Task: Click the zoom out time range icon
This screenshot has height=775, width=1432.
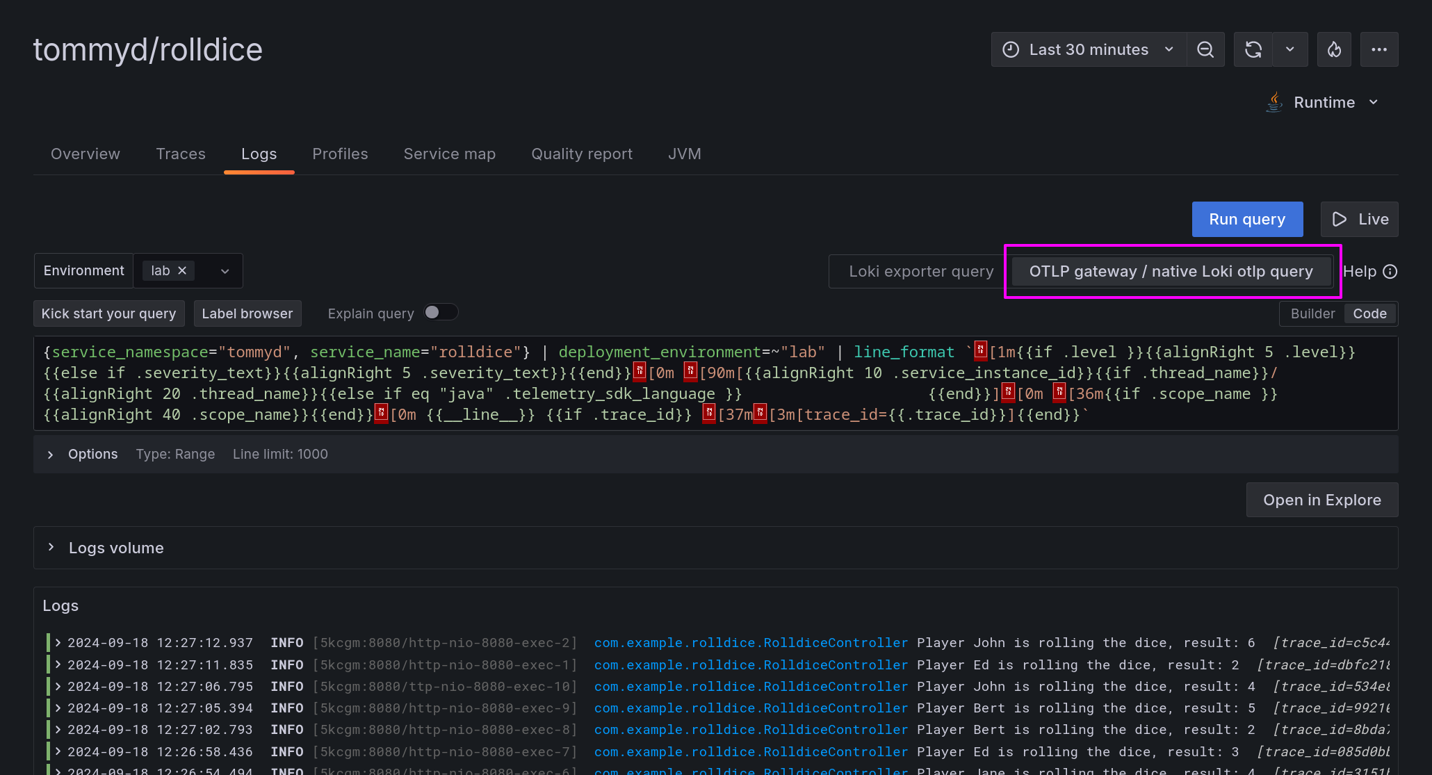Action: (1205, 49)
